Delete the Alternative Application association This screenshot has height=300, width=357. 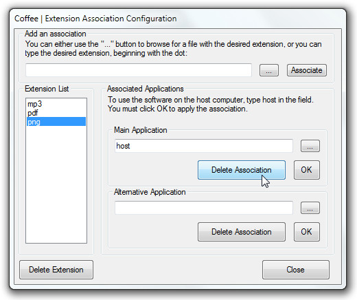click(x=242, y=232)
